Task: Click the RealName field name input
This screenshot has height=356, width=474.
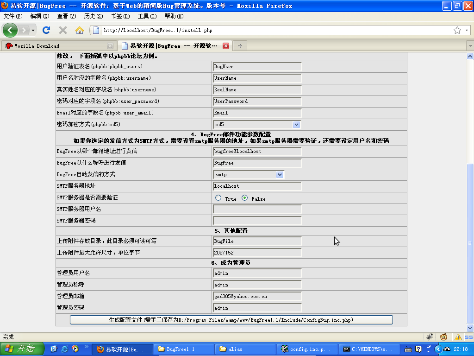Action: 257,89
